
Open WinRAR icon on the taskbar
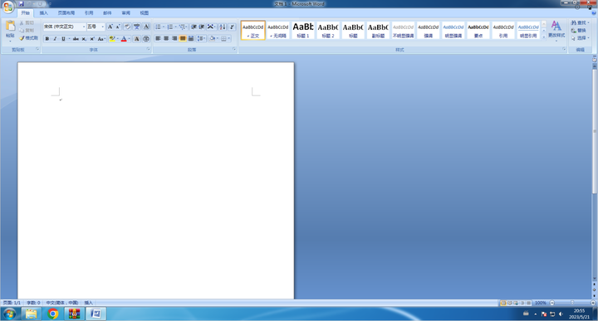(x=74, y=314)
